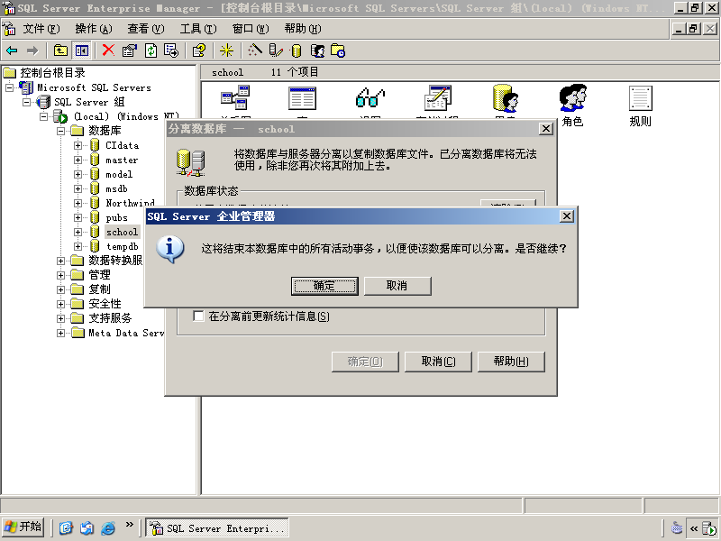Show hidden system tray icons chevron

point(694,528)
